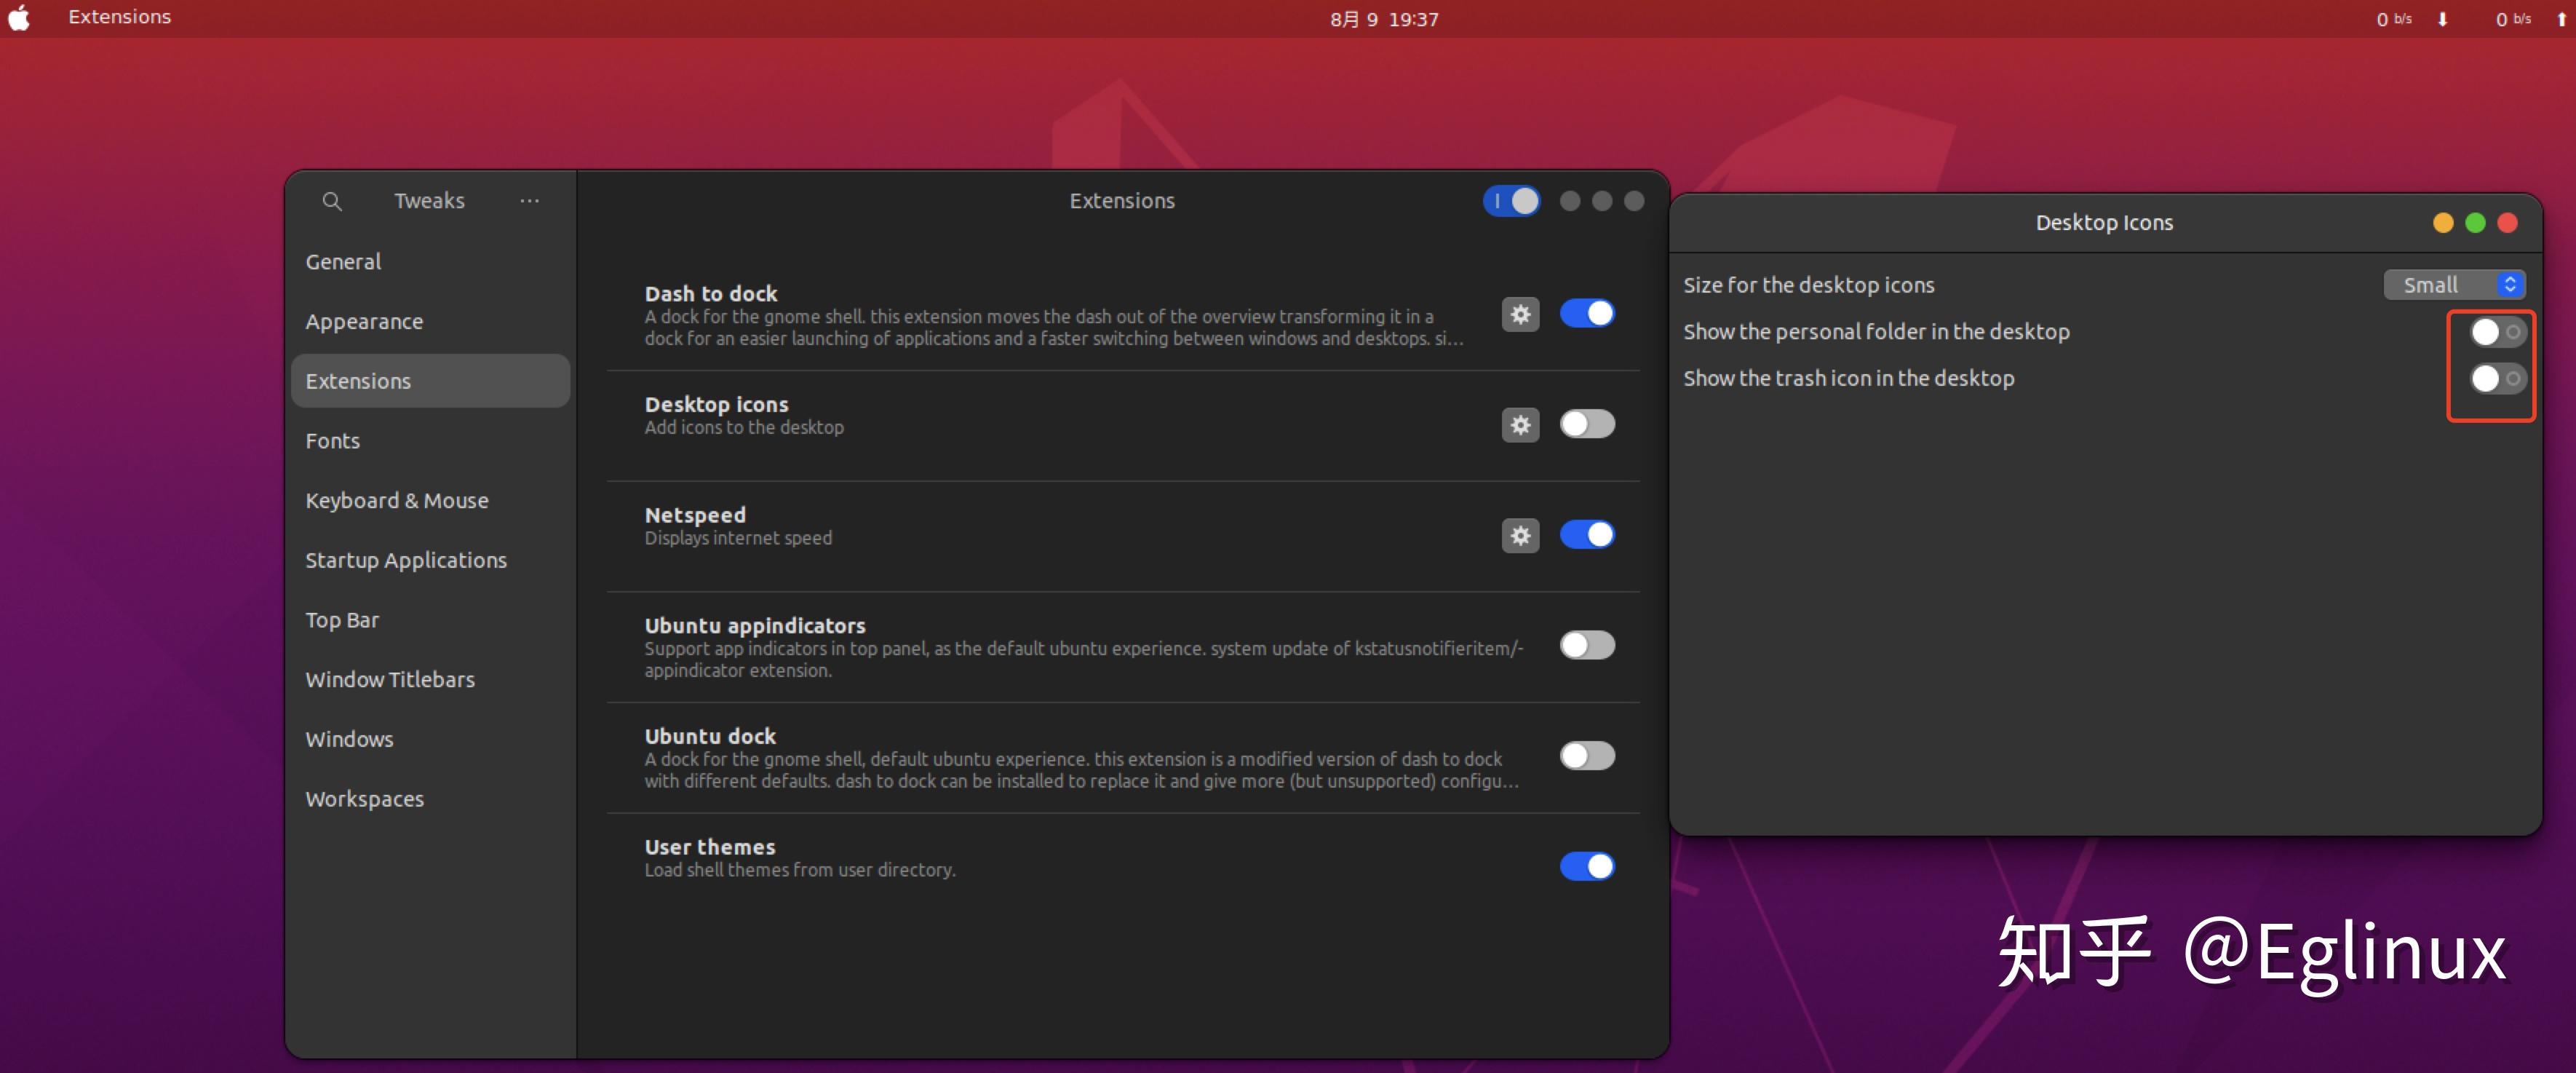Viewport: 2576px width, 1073px height.
Task: Open Workspaces settings in sidebar
Action: [430, 799]
